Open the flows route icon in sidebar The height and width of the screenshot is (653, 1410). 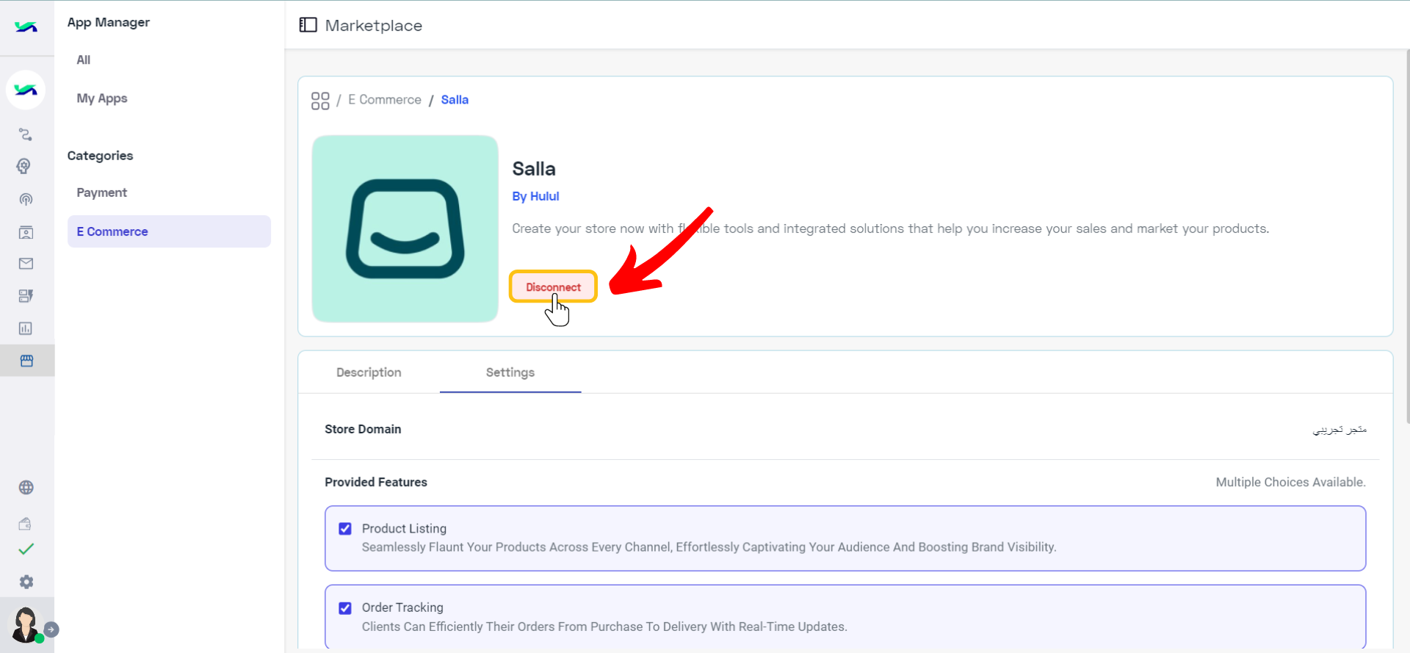26,134
